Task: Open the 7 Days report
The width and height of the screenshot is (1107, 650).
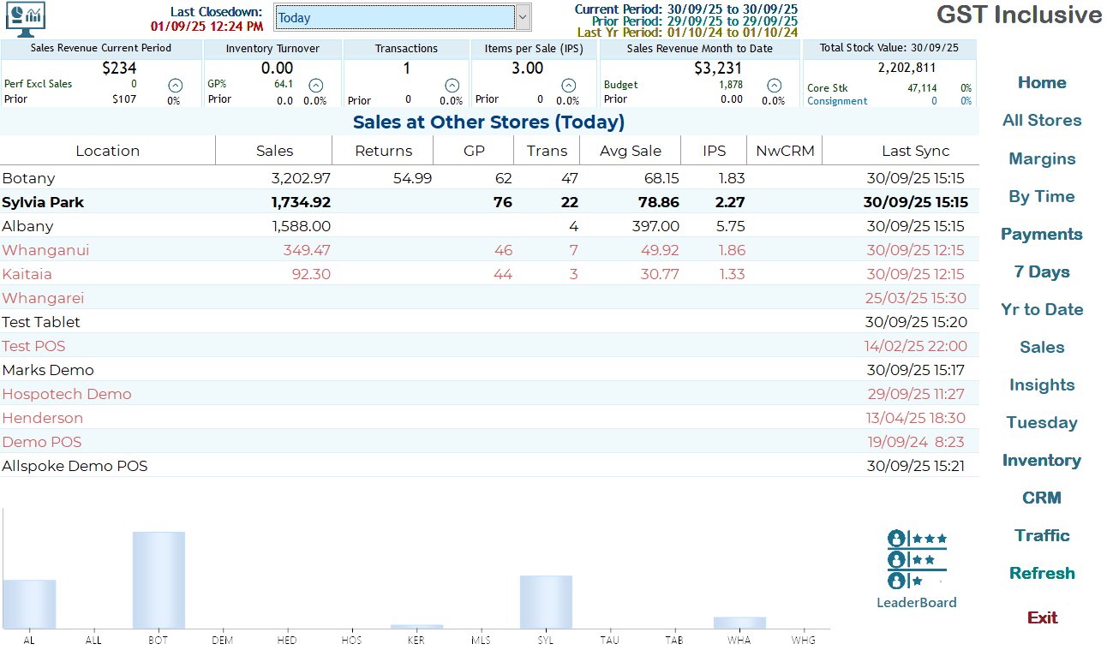Action: 1042,271
